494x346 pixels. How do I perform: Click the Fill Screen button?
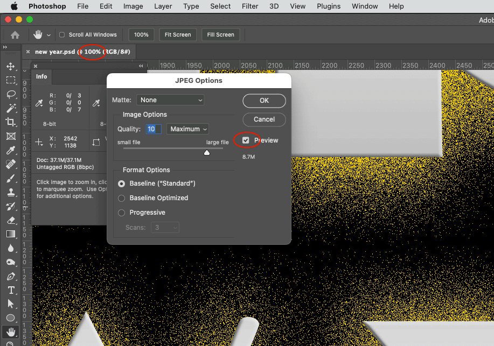tap(220, 34)
